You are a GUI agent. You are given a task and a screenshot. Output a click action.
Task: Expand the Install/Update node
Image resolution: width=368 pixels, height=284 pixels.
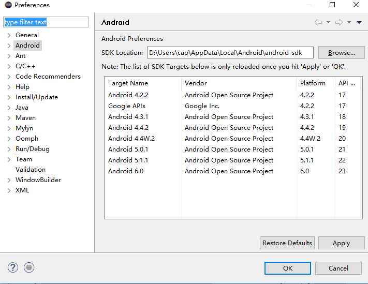tap(9, 97)
